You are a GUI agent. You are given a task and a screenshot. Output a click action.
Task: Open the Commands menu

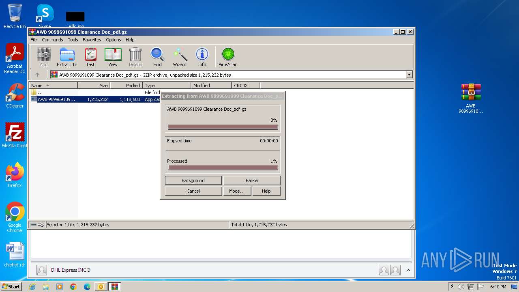[52, 40]
